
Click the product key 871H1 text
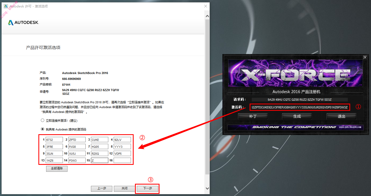(66, 85)
